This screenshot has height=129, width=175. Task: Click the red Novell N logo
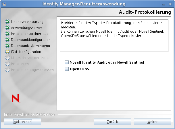tap(16, 98)
